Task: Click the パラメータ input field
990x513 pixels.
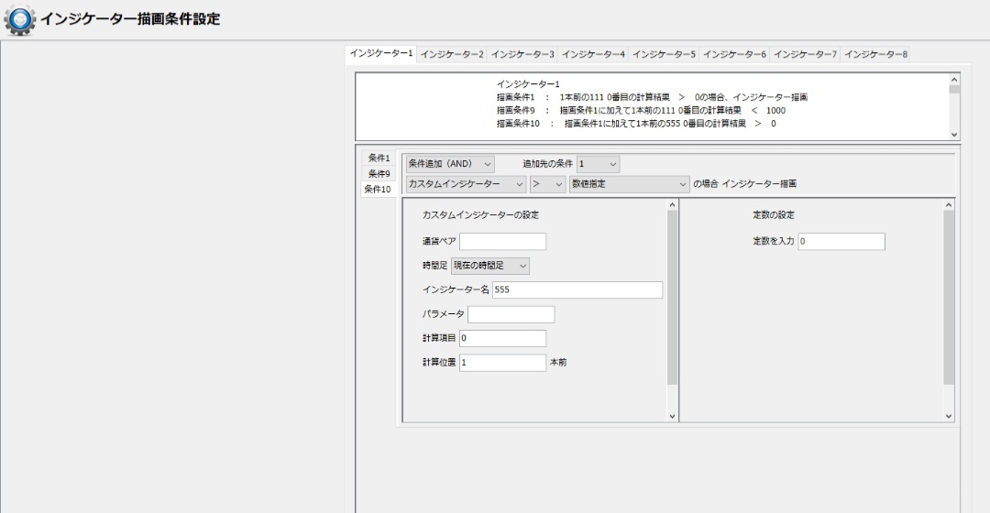Action: (511, 315)
